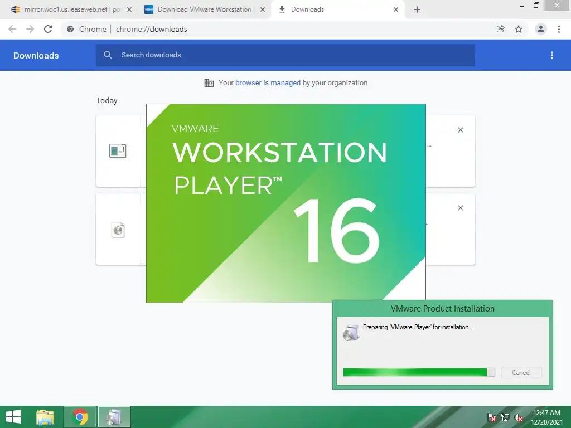571x428 pixels.
Task: Open the Windows Start menu
Action: click(x=13, y=417)
